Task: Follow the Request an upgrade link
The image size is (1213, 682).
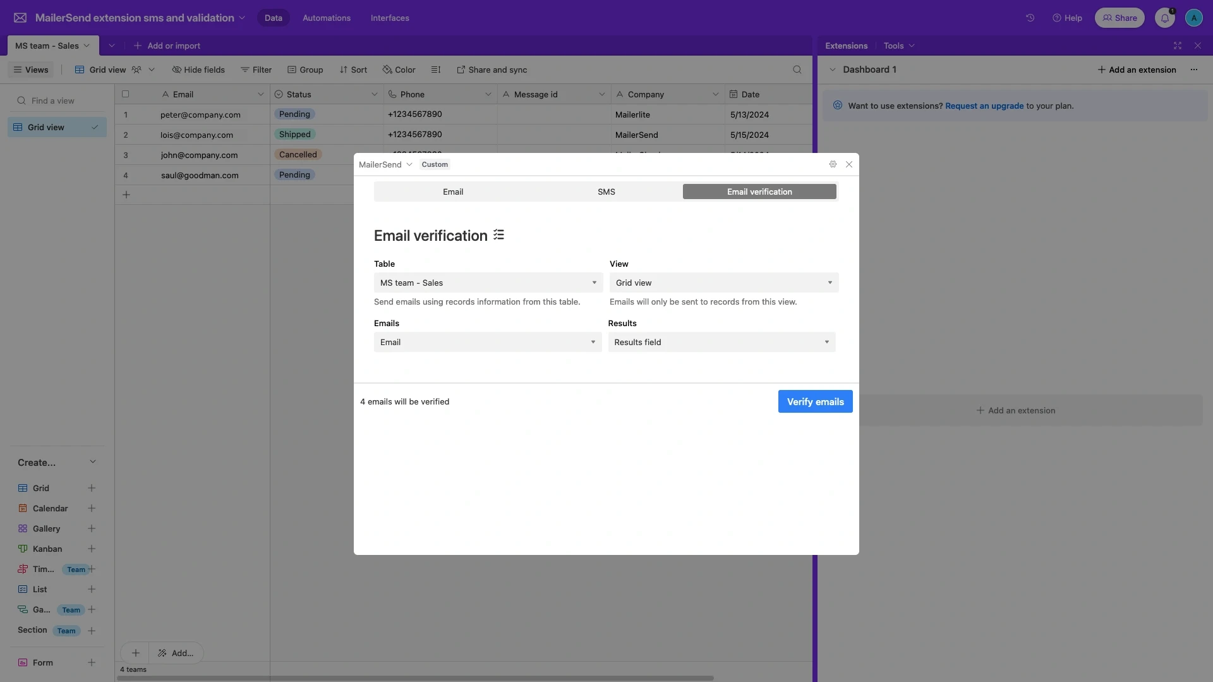Action: pos(984,106)
